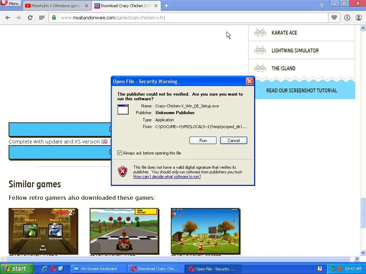The height and width of the screenshot is (274, 366).
Task: Open the Crazy Chicken Kart racing thumbnail
Action: [x=124, y=231]
